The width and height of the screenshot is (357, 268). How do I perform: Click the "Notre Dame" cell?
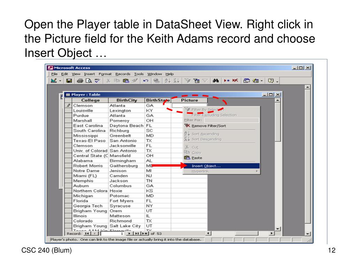[90, 171]
